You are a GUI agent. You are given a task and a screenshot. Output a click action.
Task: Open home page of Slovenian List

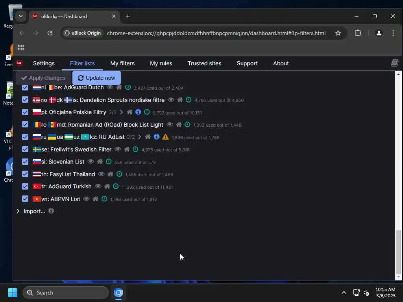pyautogui.click(x=100, y=162)
